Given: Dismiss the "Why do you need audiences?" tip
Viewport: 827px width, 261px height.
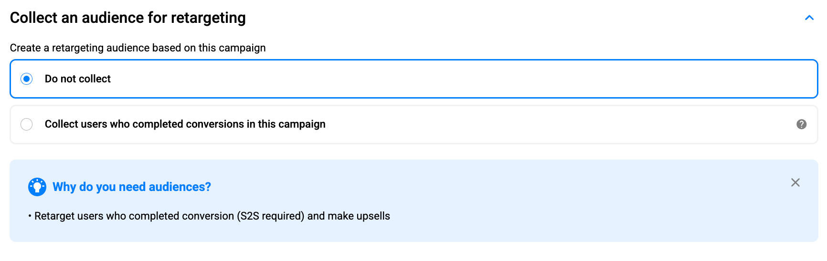Looking at the screenshot, I should click(x=795, y=182).
